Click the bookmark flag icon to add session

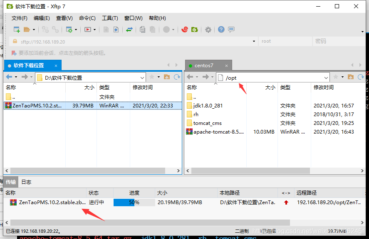[x=14, y=53]
